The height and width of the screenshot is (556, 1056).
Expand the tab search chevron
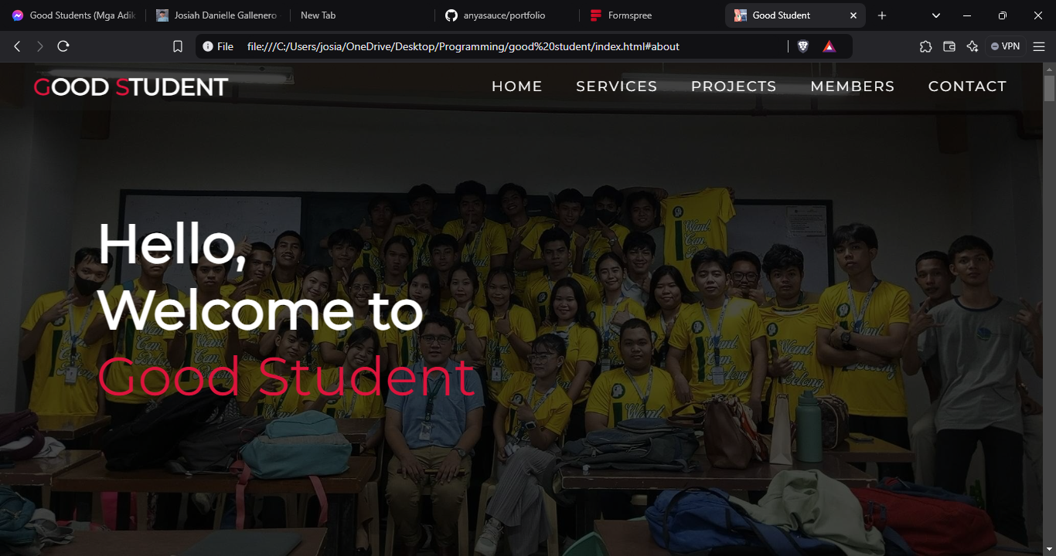coord(936,15)
